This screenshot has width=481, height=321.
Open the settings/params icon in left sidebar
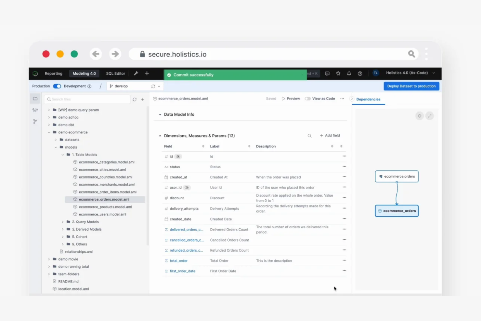click(35, 110)
